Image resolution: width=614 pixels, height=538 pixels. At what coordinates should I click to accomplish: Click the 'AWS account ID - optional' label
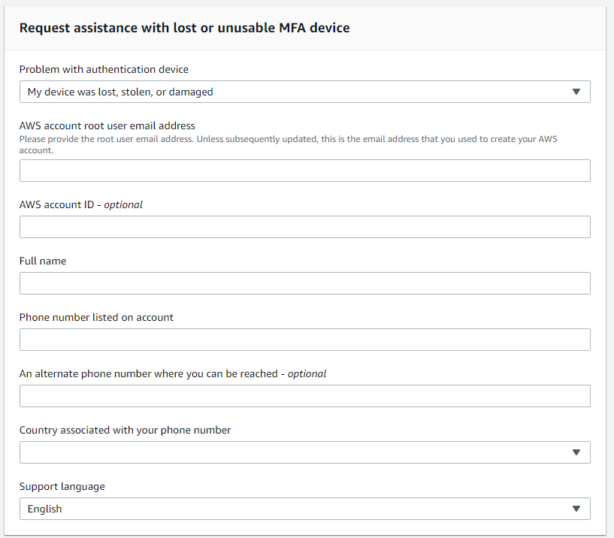(x=81, y=204)
